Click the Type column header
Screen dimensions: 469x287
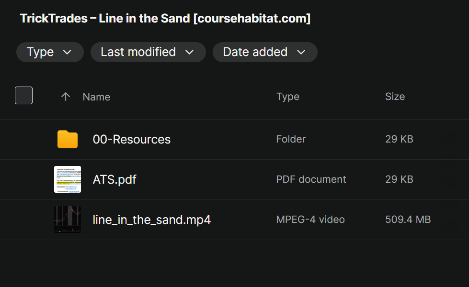click(288, 97)
